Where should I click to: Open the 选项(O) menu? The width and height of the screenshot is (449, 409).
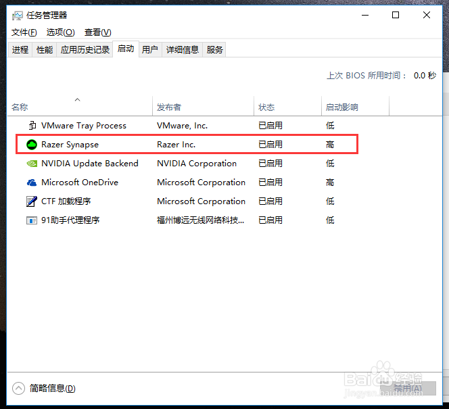click(x=60, y=32)
